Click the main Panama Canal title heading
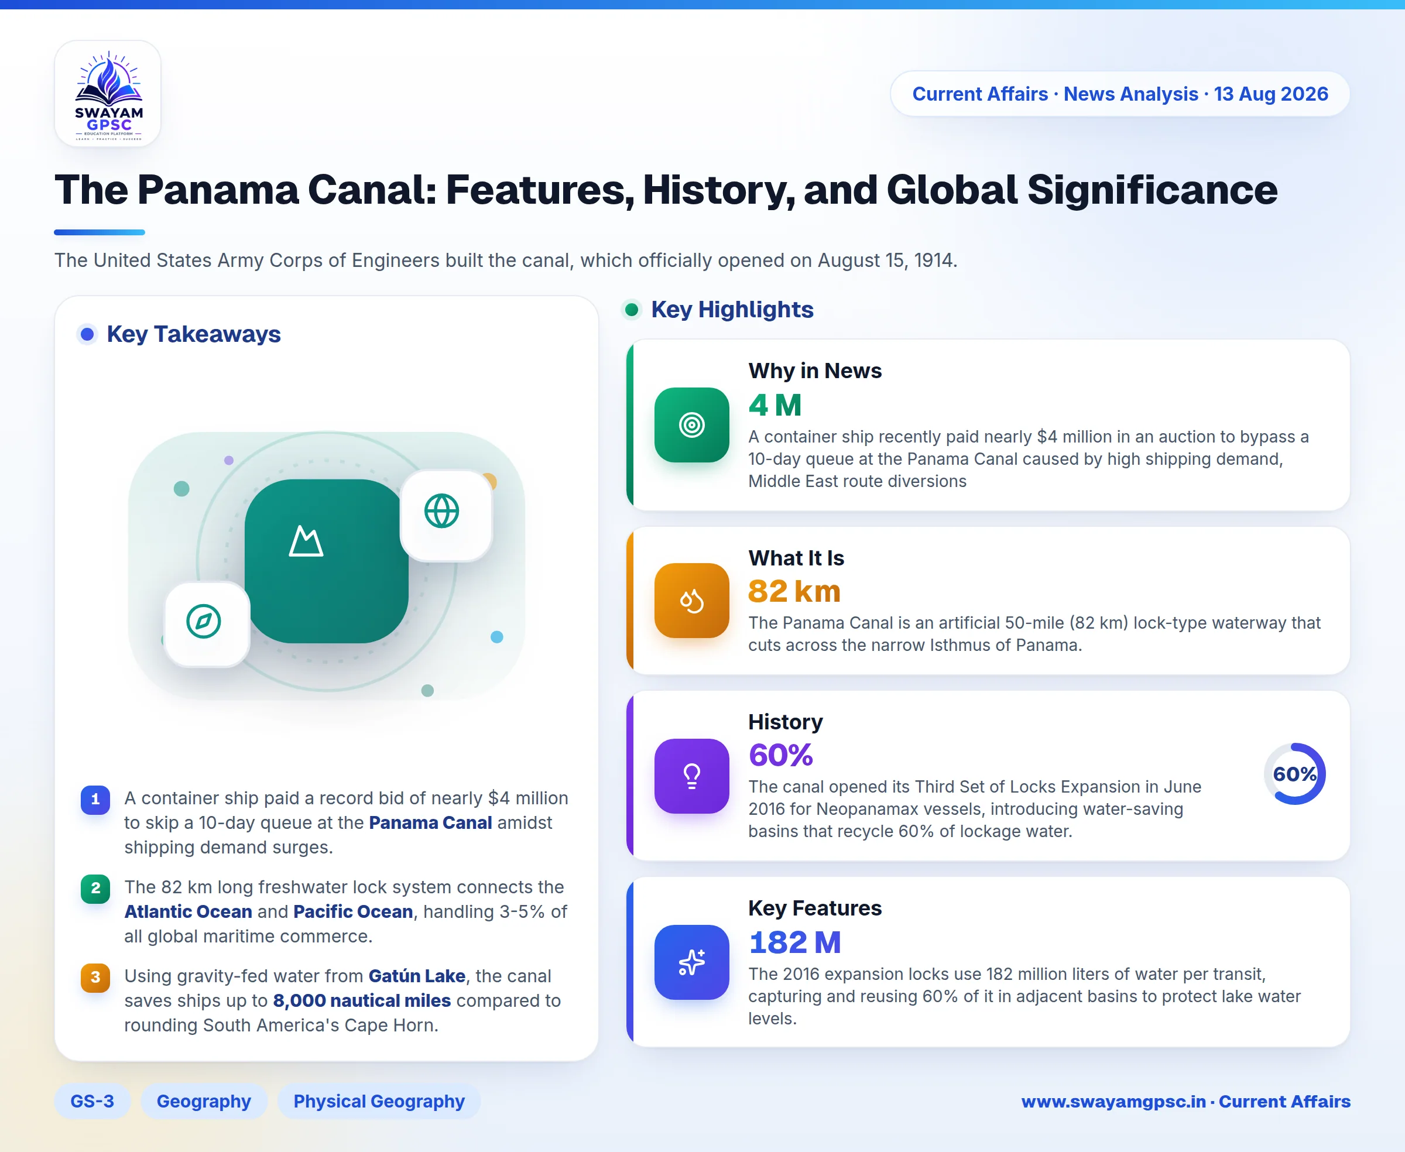 (x=666, y=190)
